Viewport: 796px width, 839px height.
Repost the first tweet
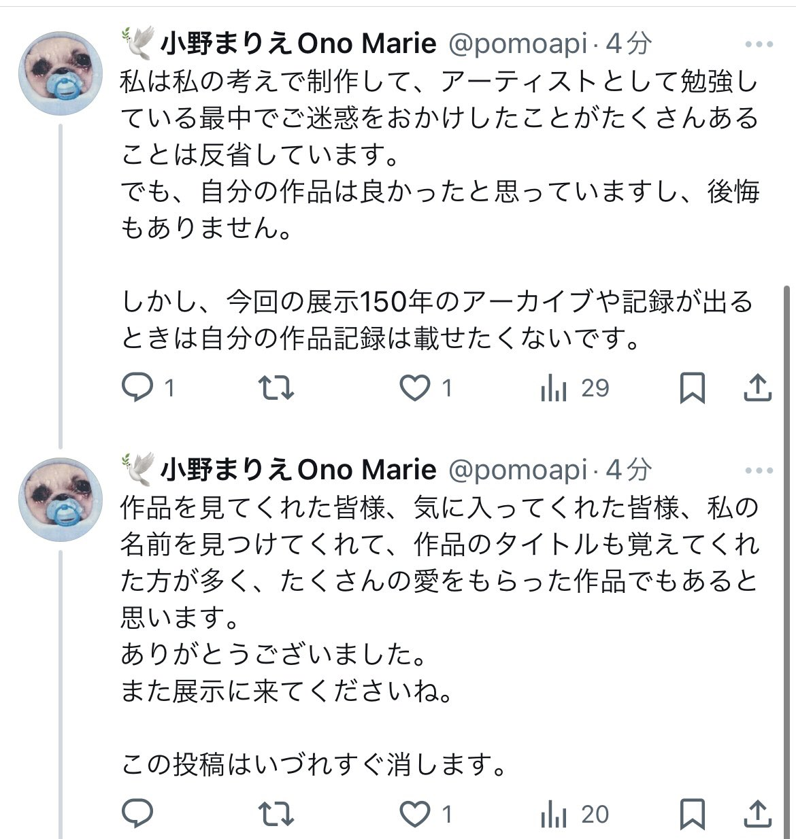point(276,388)
